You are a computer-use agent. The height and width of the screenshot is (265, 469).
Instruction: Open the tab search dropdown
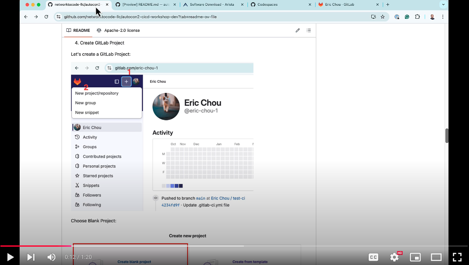443,4
